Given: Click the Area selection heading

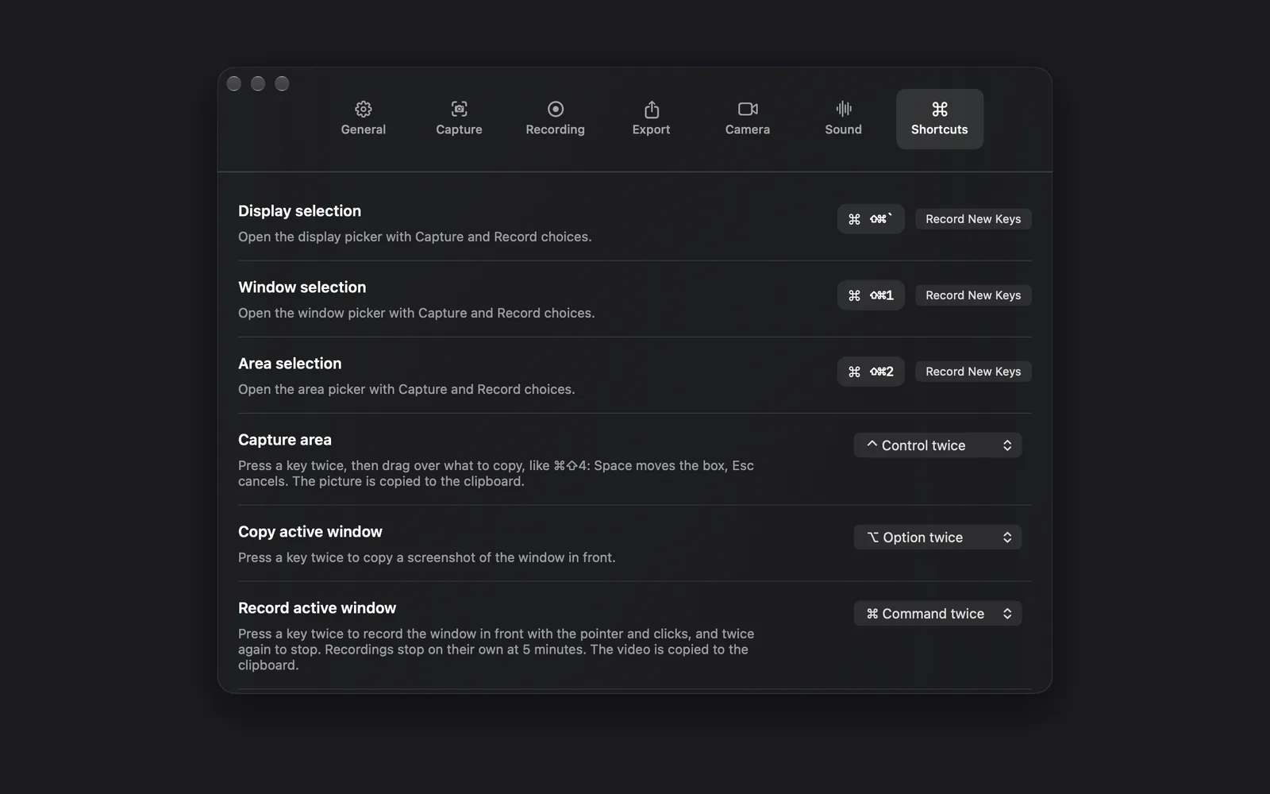Looking at the screenshot, I should click(290, 364).
